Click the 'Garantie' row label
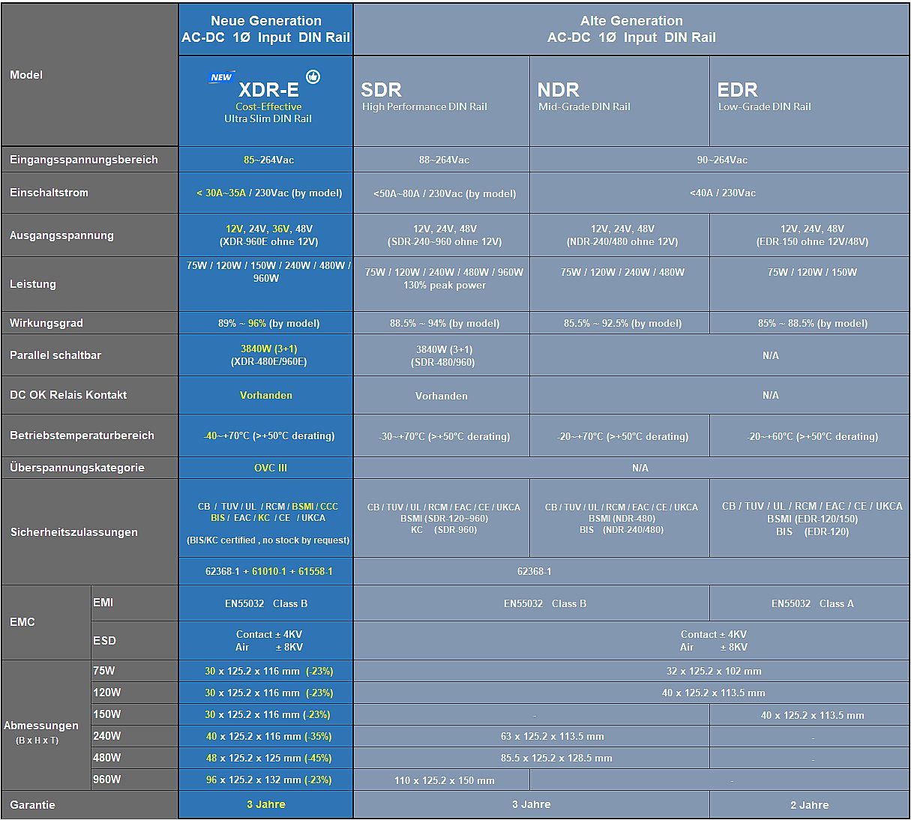The width and height of the screenshot is (911, 820). pyautogui.click(x=32, y=805)
